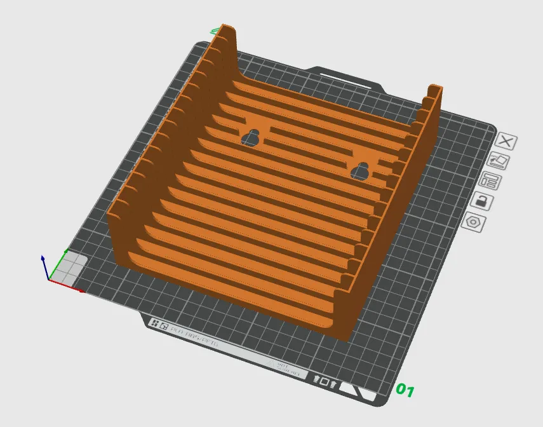Click the white diagonal marker at plate corner

[x=358, y=392]
